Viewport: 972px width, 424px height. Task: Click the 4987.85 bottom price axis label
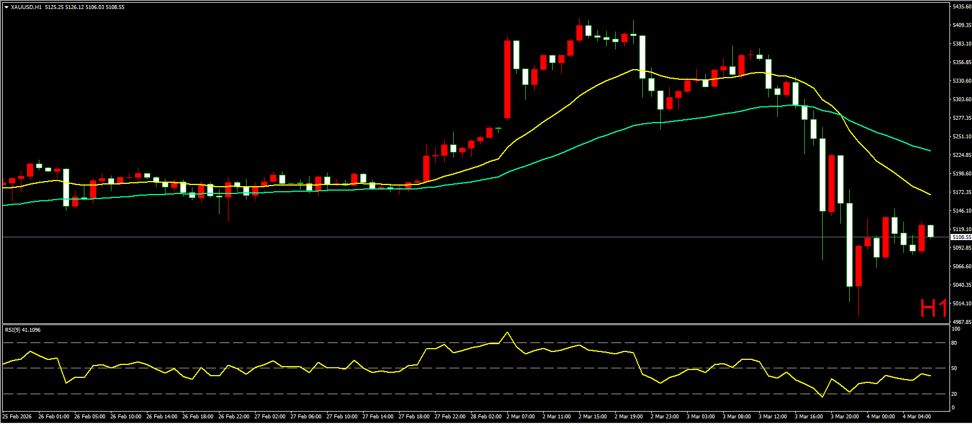[961, 322]
